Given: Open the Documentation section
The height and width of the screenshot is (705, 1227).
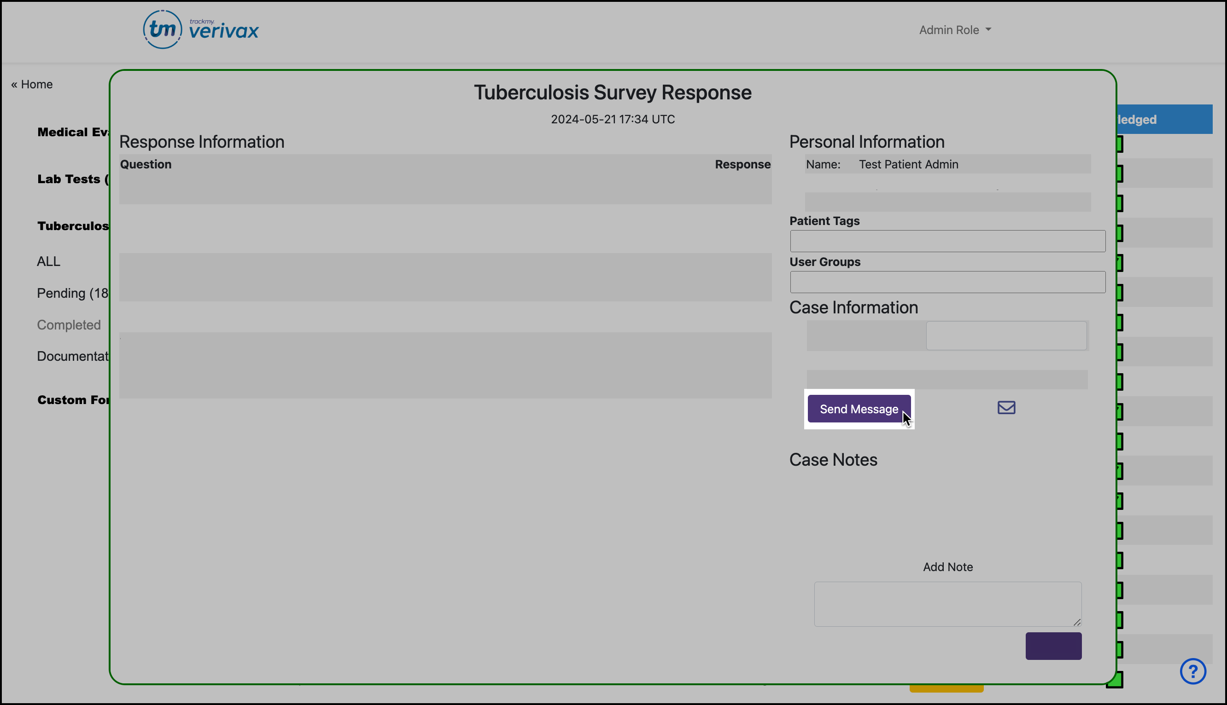Looking at the screenshot, I should coord(73,356).
